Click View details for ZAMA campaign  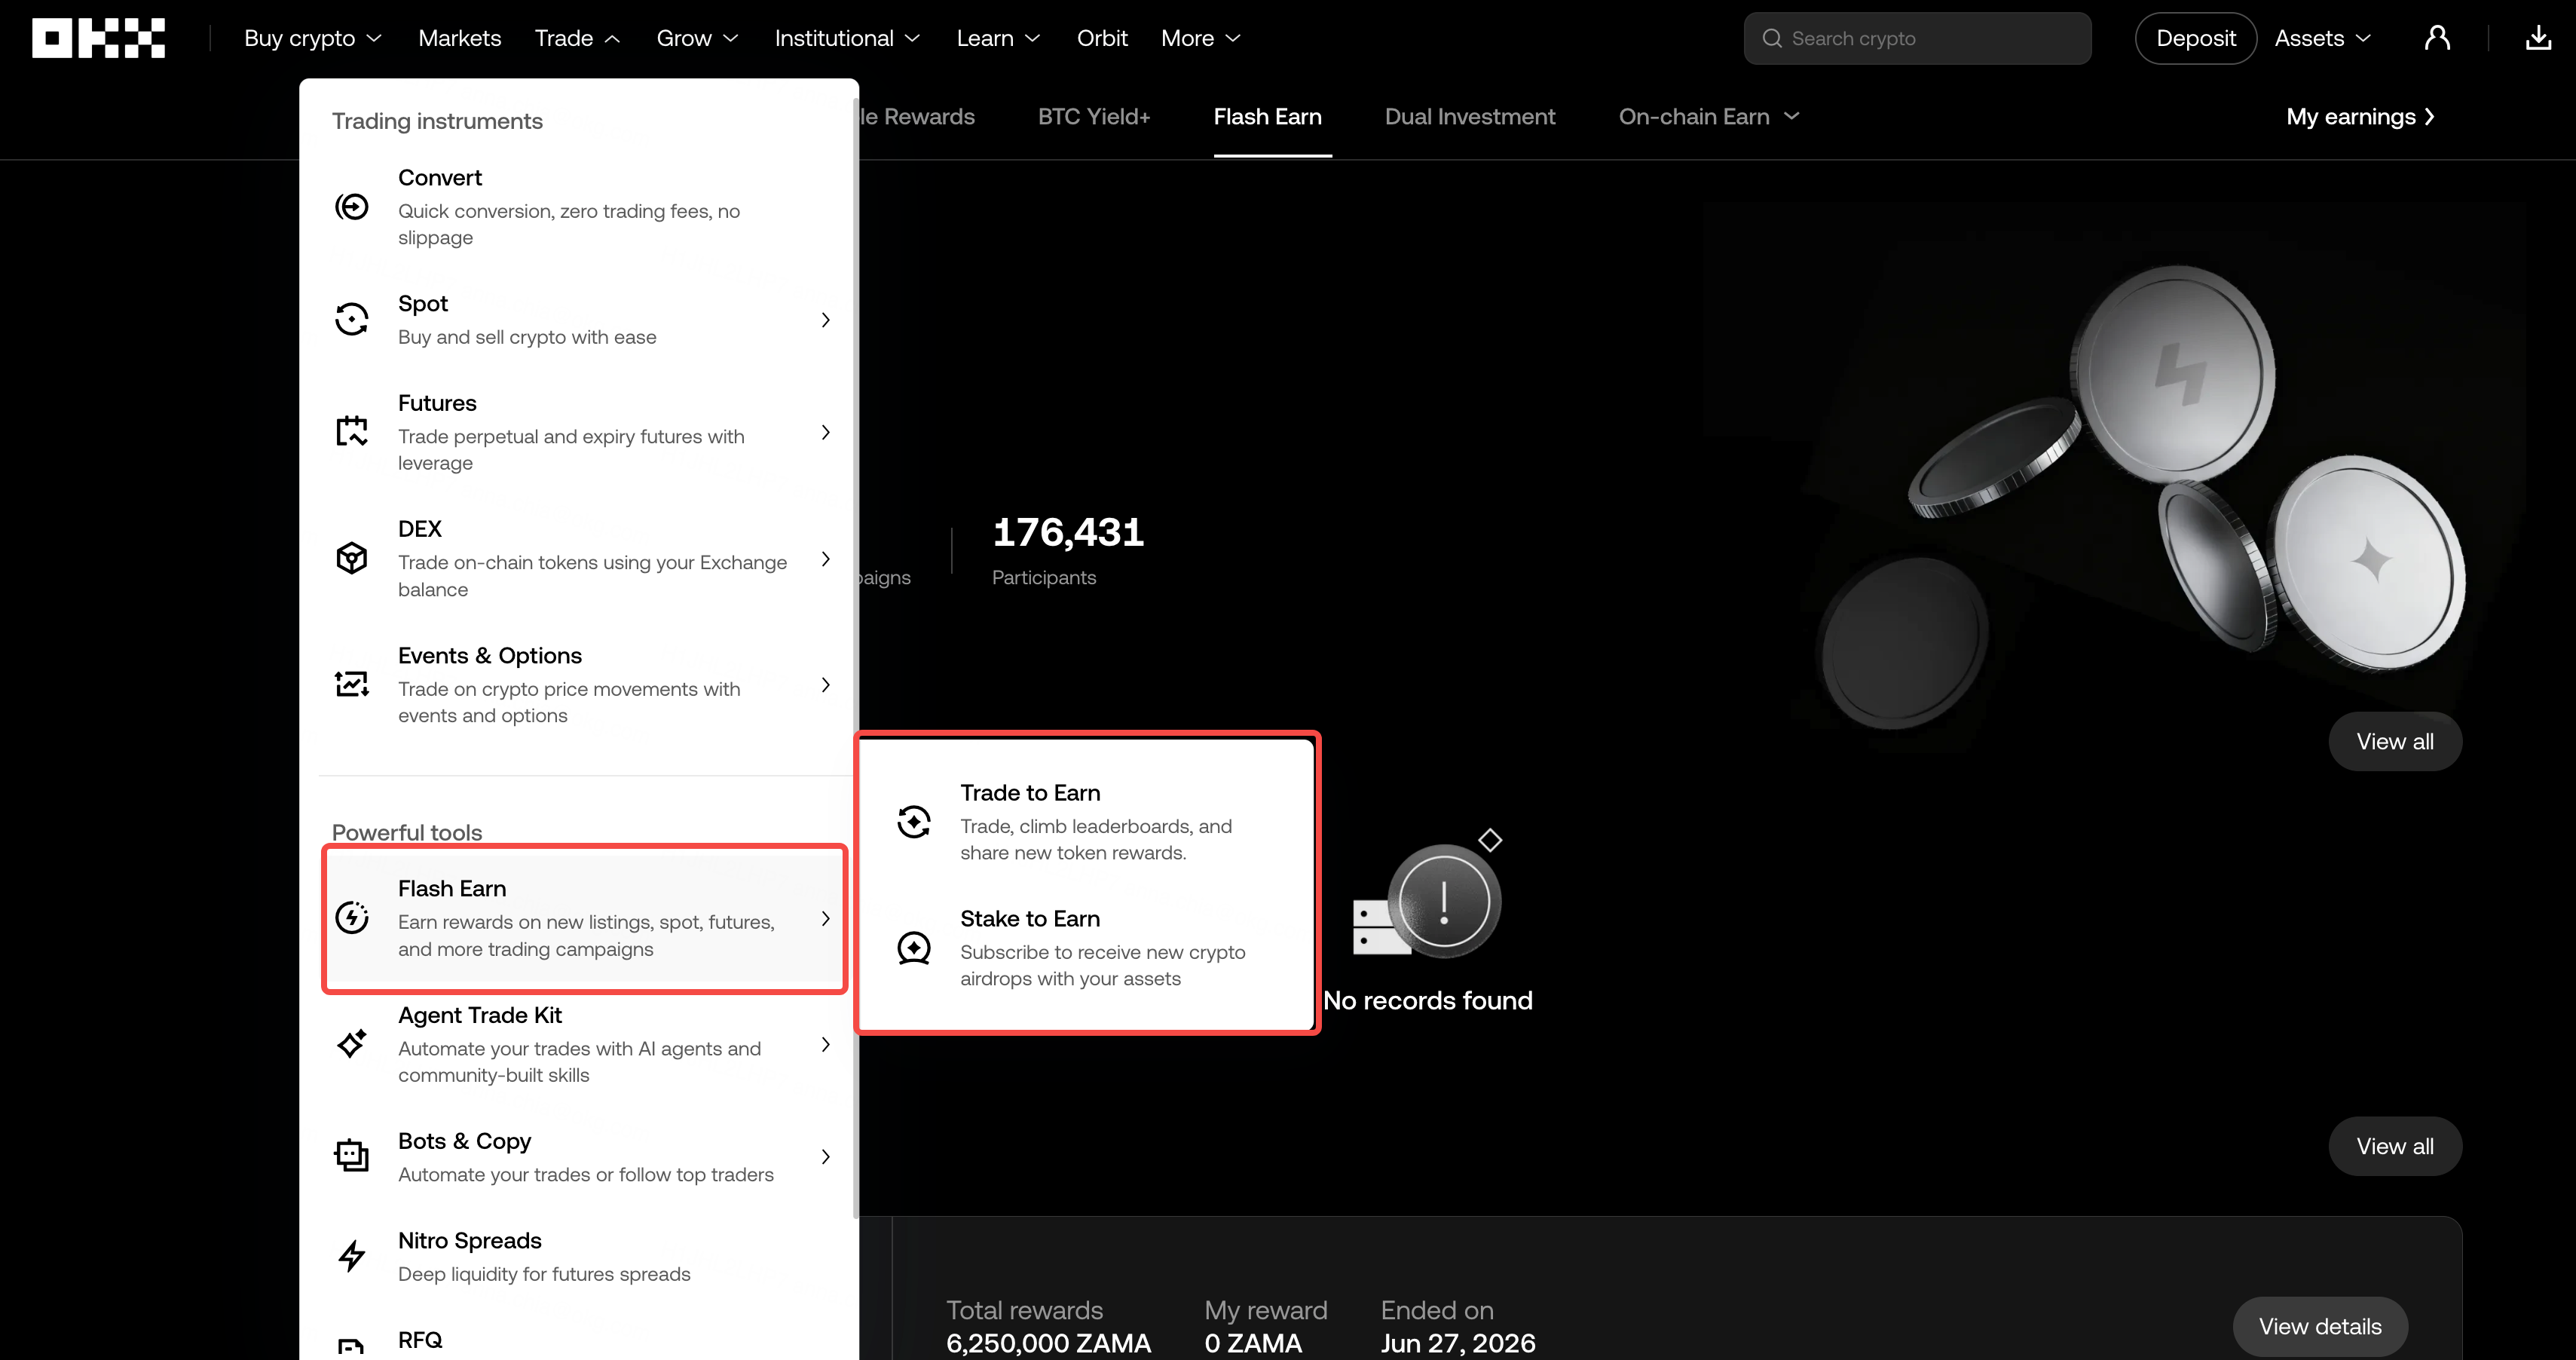point(2320,1326)
